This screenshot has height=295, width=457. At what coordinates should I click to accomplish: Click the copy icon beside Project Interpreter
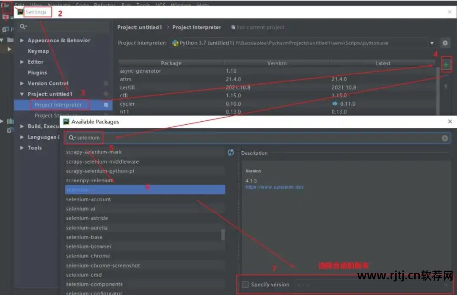pos(106,105)
